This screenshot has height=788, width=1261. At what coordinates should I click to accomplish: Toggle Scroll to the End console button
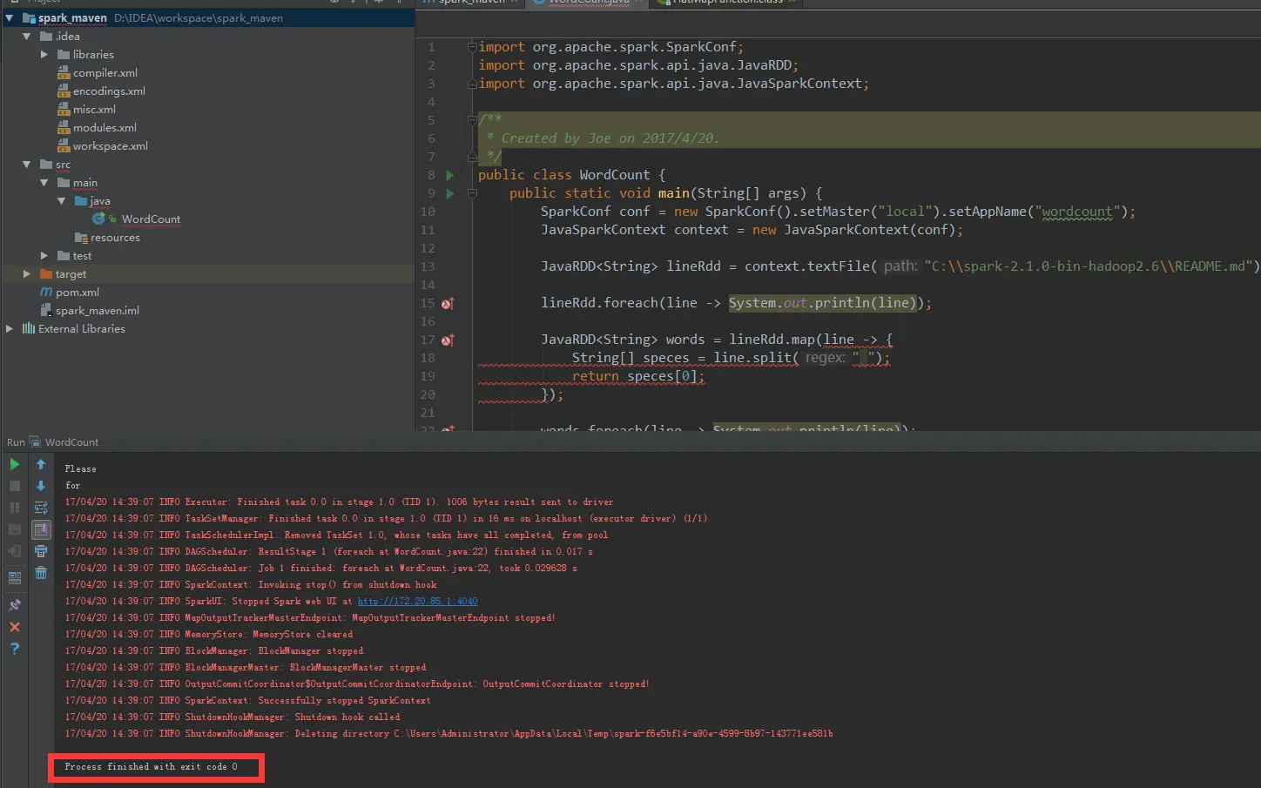41,529
